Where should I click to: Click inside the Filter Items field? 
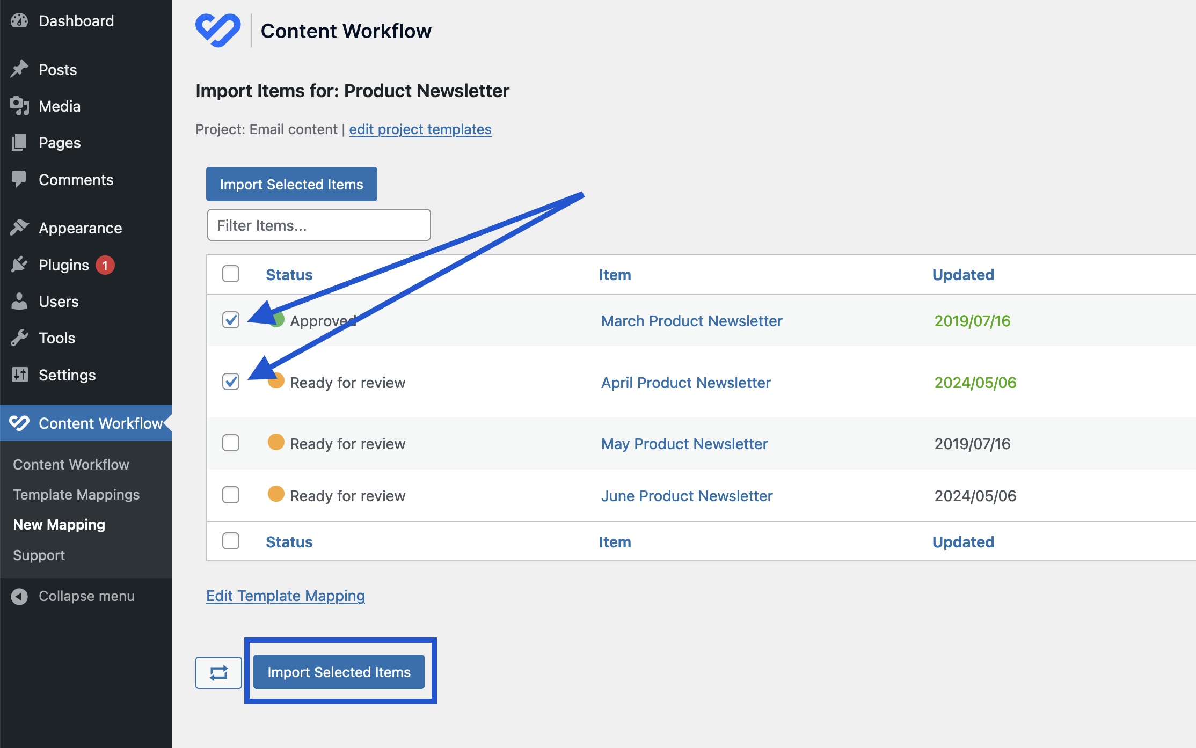(318, 225)
